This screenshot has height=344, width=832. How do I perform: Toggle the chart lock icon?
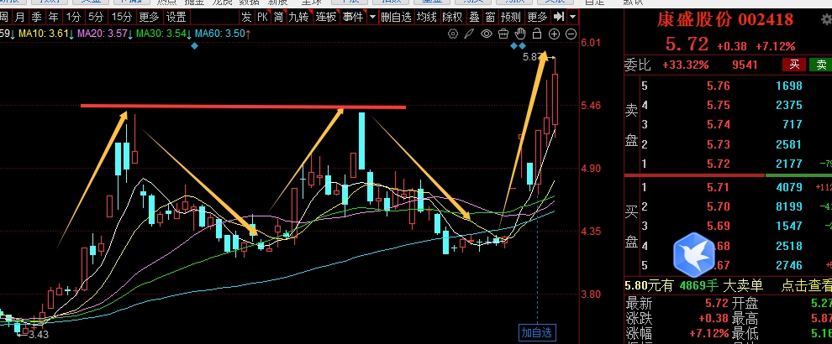tap(537, 34)
